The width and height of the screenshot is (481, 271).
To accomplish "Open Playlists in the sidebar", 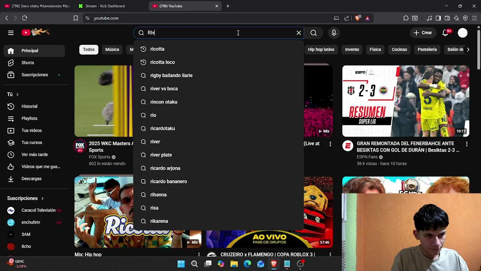I will (34, 118).
